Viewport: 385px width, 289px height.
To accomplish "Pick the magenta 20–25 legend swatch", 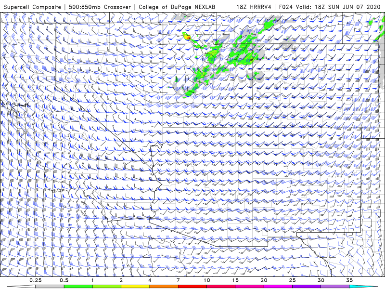I will coord(278,287).
